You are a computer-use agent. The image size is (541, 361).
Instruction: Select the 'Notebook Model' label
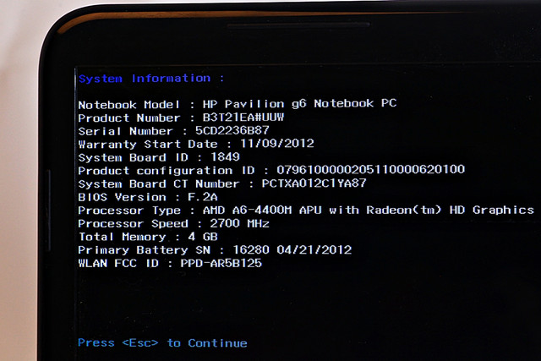[x=129, y=105]
